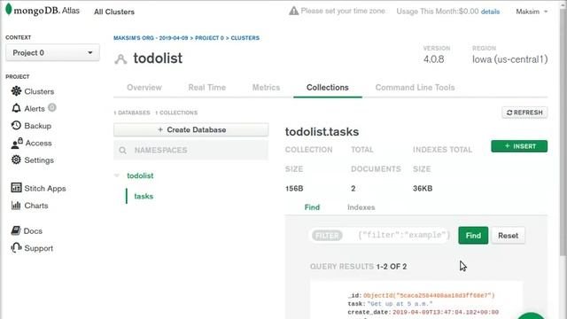Click Please set your time zone notice
Image resolution: width=567 pixels, height=319 pixels.
[343, 12]
